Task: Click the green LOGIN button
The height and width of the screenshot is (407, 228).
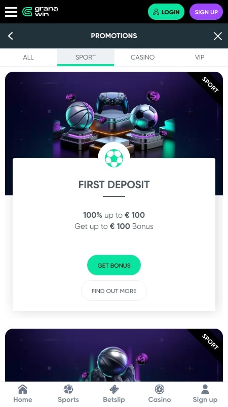Action: click(166, 12)
